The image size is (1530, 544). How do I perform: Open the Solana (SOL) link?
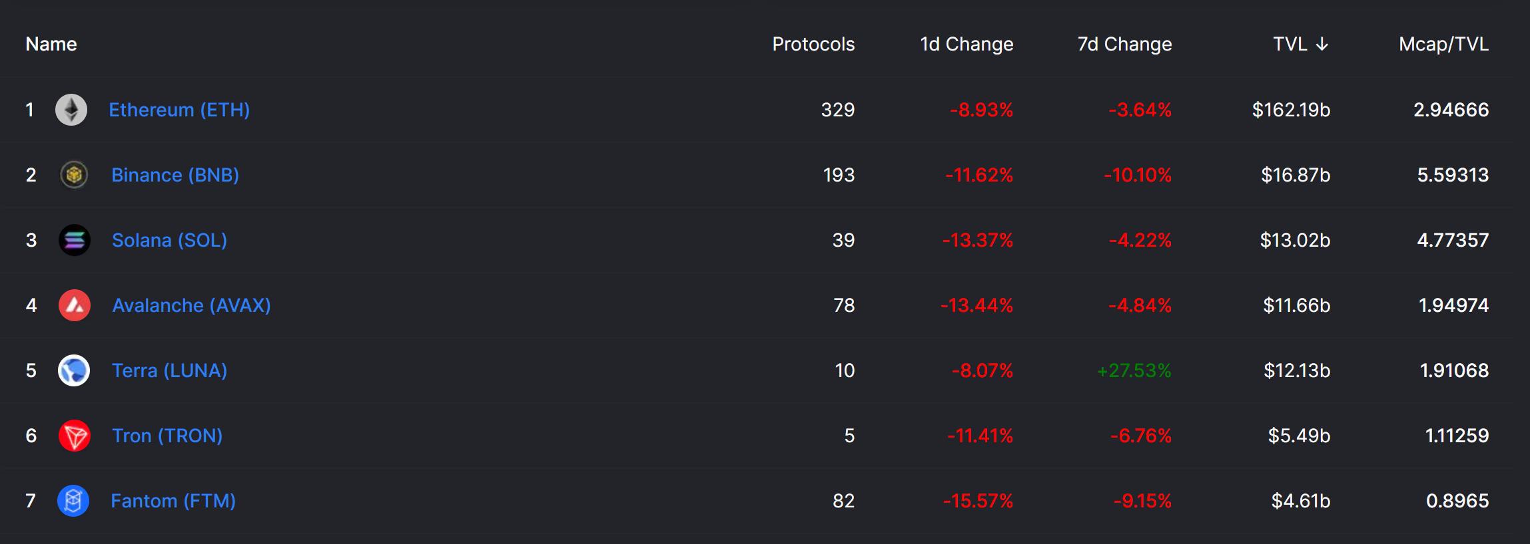click(x=169, y=240)
